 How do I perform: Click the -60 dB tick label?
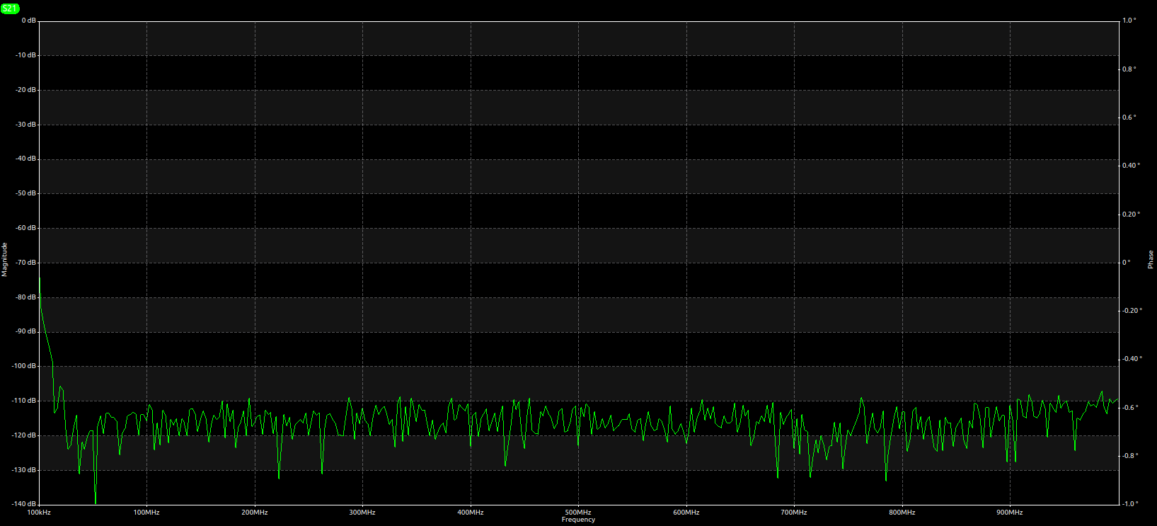coord(26,228)
